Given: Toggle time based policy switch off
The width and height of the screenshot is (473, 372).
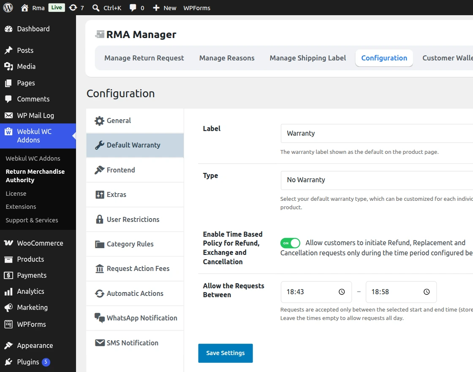Looking at the screenshot, I should click(290, 243).
